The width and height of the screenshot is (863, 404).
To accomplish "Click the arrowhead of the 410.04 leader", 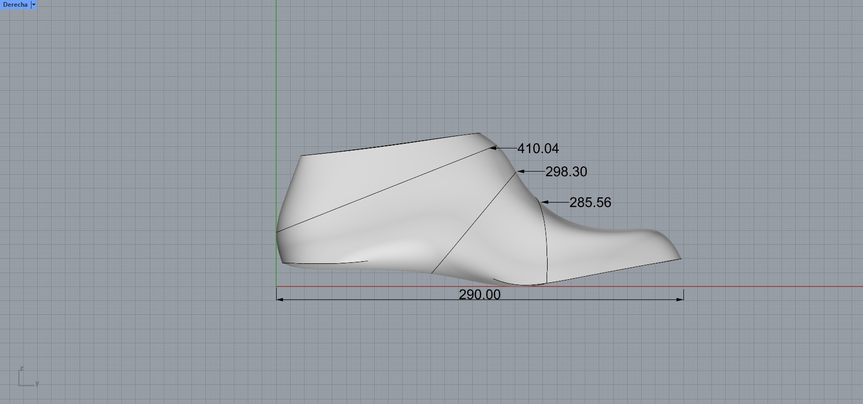I will tap(493, 148).
